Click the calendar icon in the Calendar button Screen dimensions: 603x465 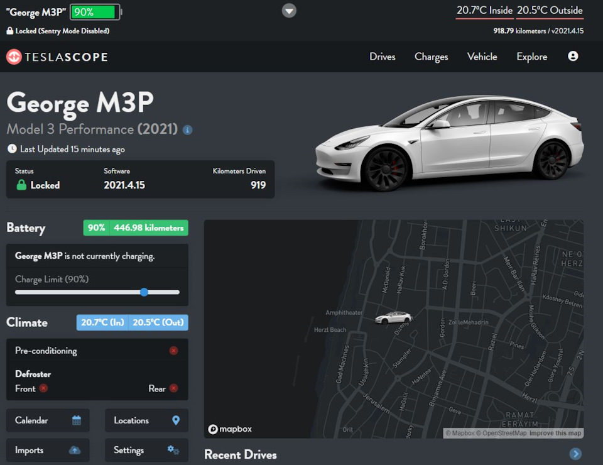coord(77,420)
